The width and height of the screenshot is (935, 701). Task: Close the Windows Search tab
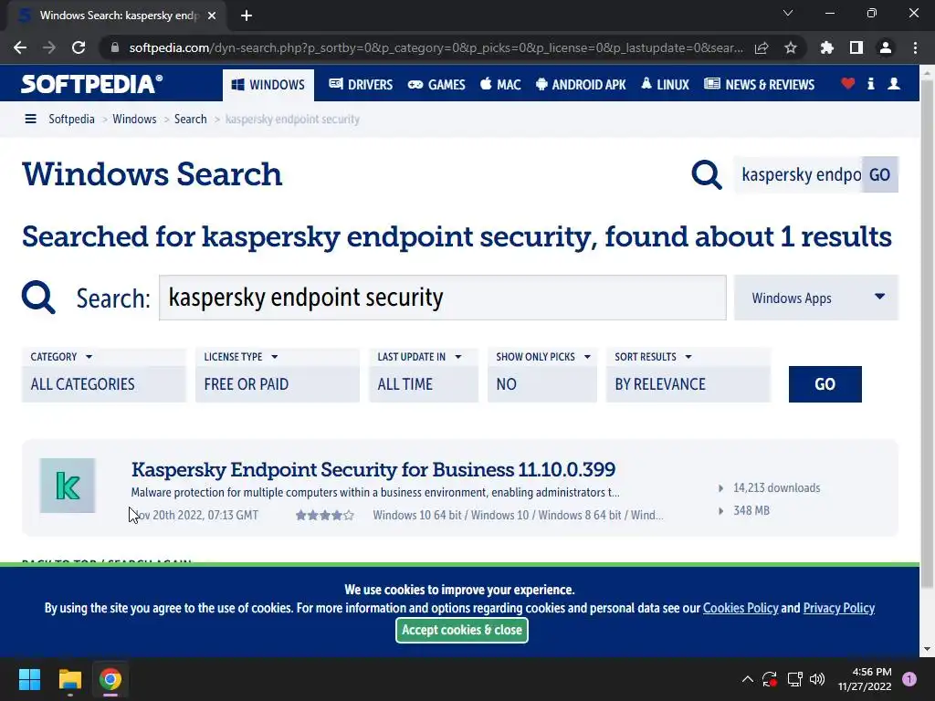pos(212,16)
